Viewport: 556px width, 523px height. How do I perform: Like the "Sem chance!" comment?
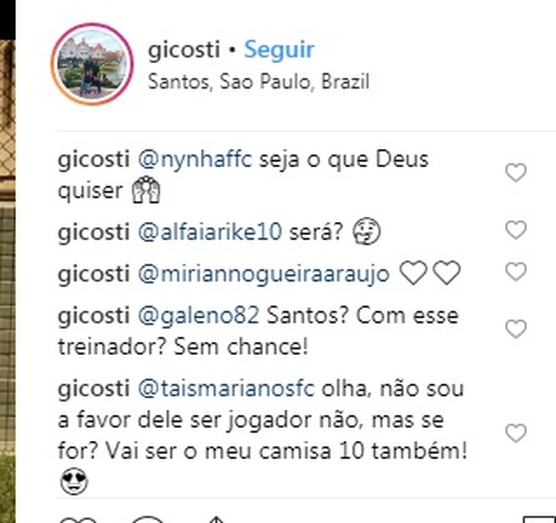coord(515,330)
